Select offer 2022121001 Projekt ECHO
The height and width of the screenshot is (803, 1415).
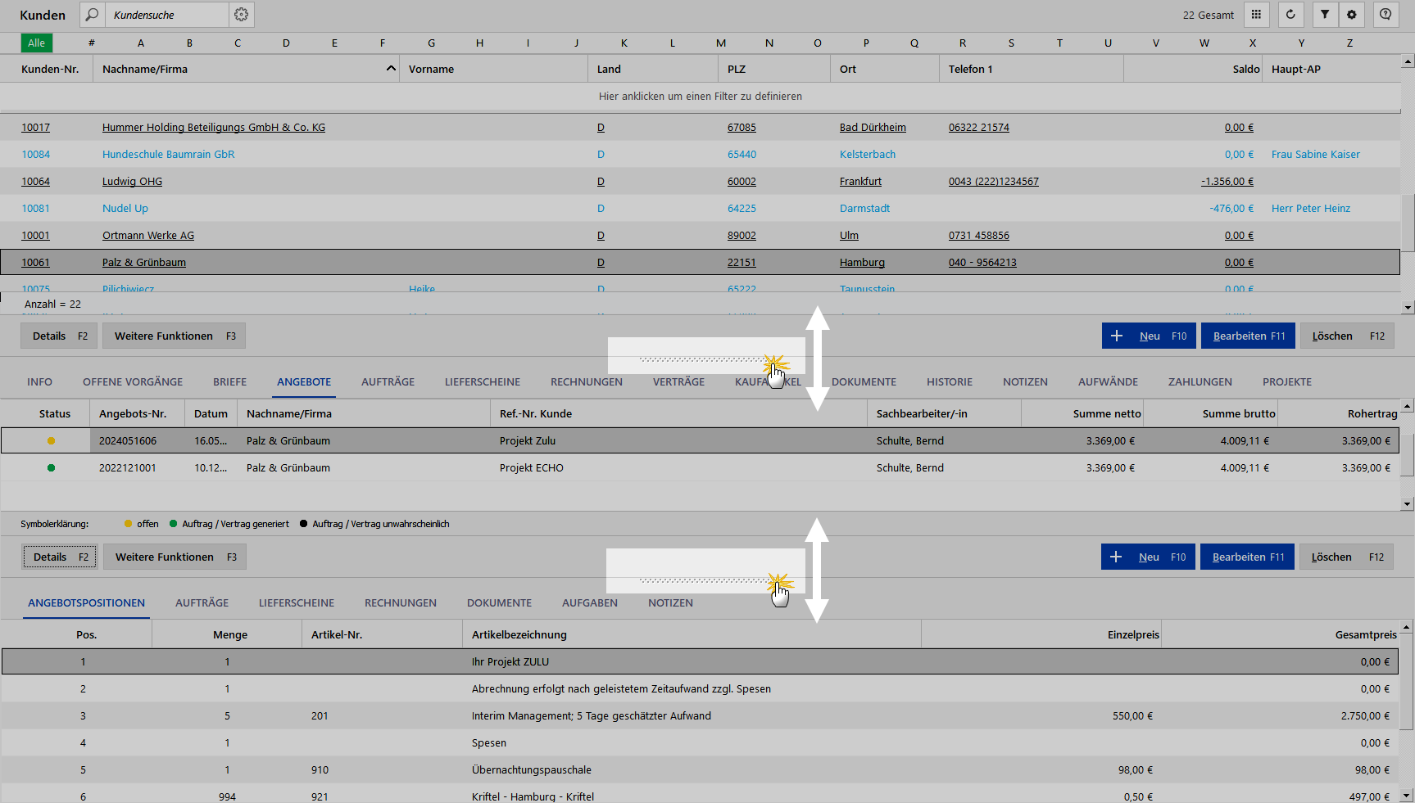pyautogui.click(x=700, y=468)
